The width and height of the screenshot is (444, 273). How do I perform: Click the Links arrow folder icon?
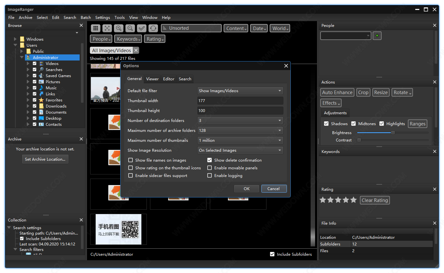[41, 94]
